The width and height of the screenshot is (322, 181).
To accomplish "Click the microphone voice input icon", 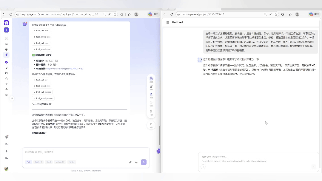I will (136, 162).
